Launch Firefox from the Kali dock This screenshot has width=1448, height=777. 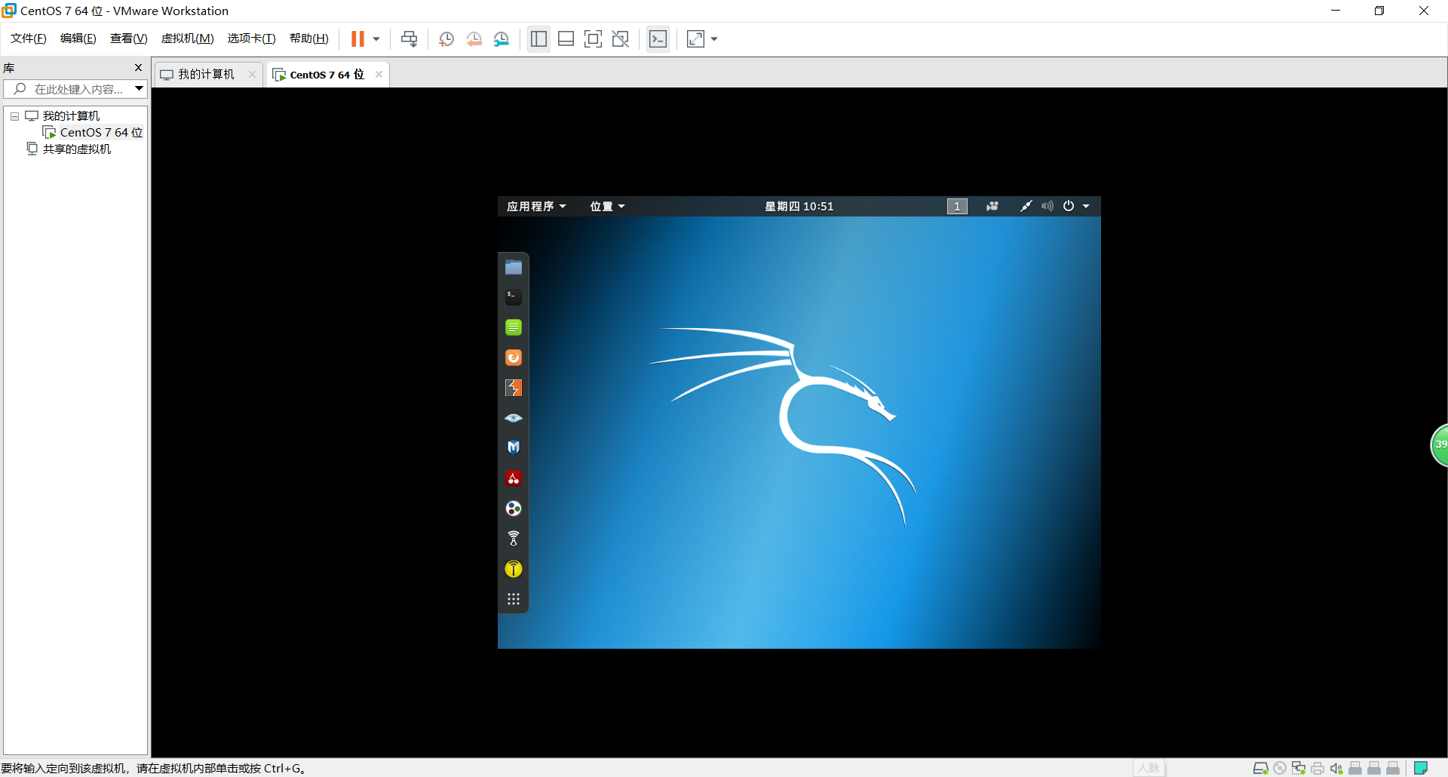[514, 358]
